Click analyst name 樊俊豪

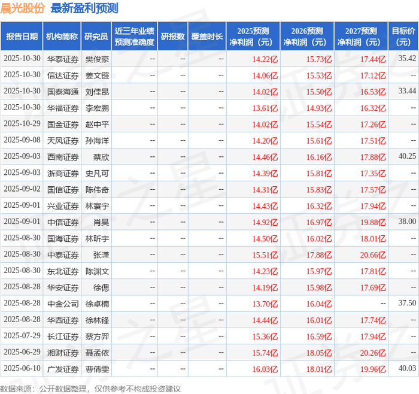pyautogui.click(x=97, y=59)
